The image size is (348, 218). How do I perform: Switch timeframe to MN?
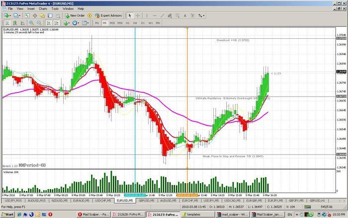click(x=158, y=23)
